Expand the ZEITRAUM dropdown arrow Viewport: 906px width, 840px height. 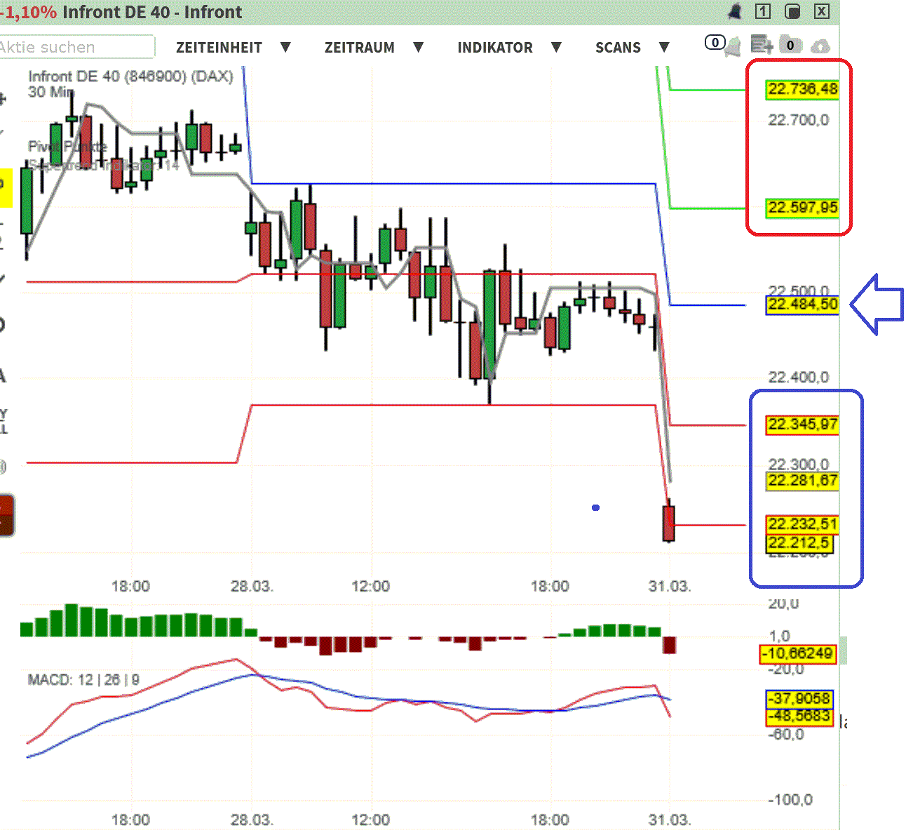pos(419,47)
